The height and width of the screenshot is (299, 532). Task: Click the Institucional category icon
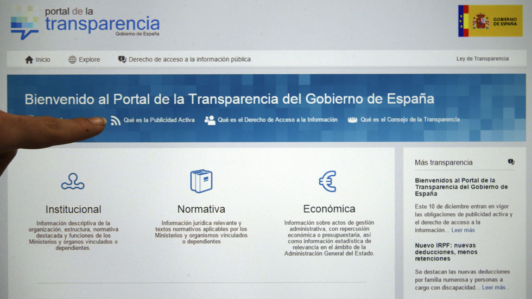(x=73, y=182)
